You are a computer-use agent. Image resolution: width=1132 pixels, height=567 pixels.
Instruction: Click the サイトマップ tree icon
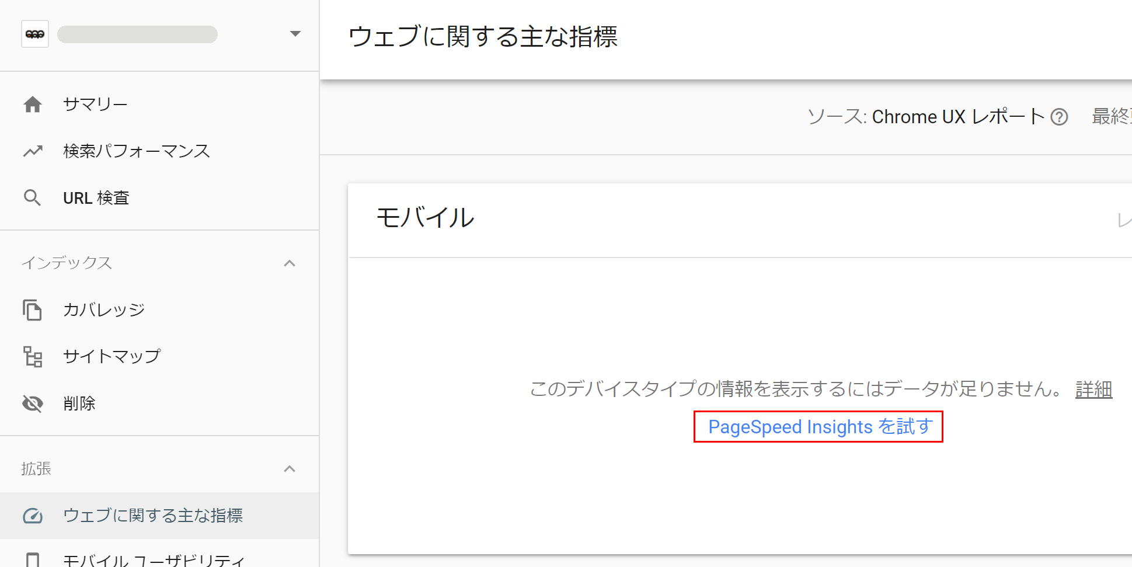pyautogui.click(x=33, y=357)
